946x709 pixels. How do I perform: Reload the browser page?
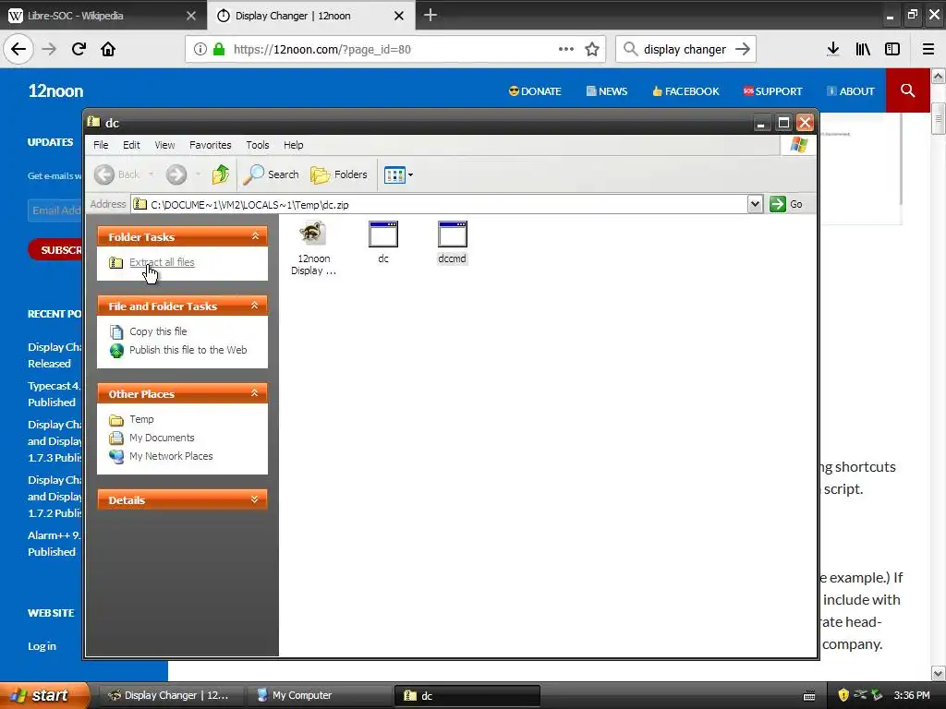79,49
